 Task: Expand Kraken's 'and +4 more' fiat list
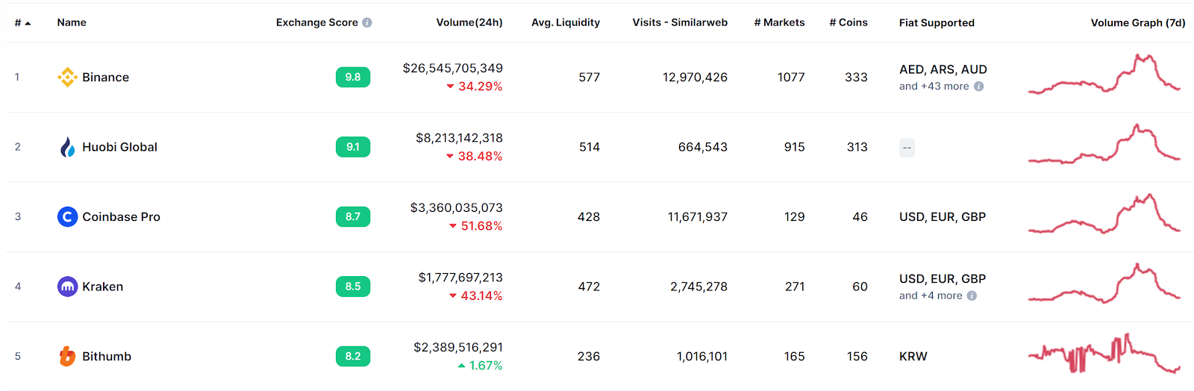(930, 296)
